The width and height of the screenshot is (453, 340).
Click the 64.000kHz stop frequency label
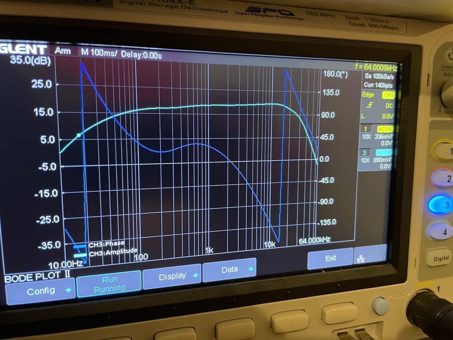coord(314,240)
